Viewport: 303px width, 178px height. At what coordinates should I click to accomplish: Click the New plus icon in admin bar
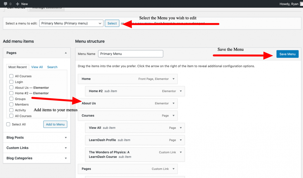pos(17,4)
